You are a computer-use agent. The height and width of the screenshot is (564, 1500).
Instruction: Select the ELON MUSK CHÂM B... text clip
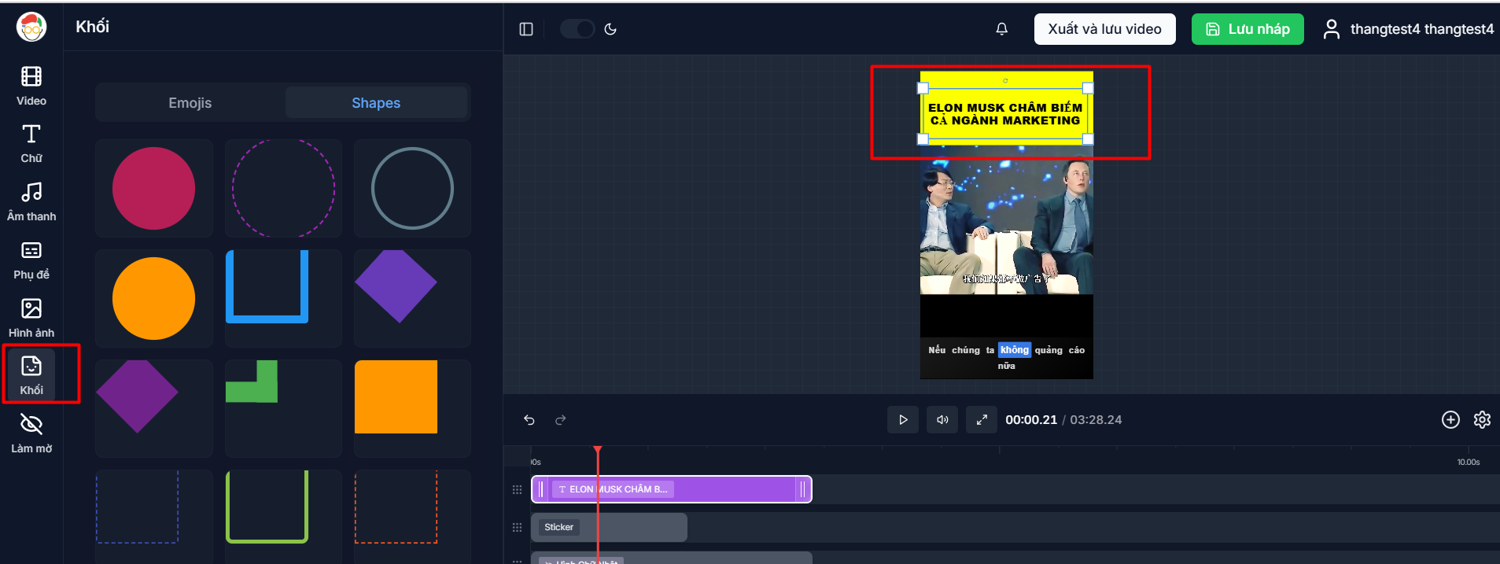(672, 489)
